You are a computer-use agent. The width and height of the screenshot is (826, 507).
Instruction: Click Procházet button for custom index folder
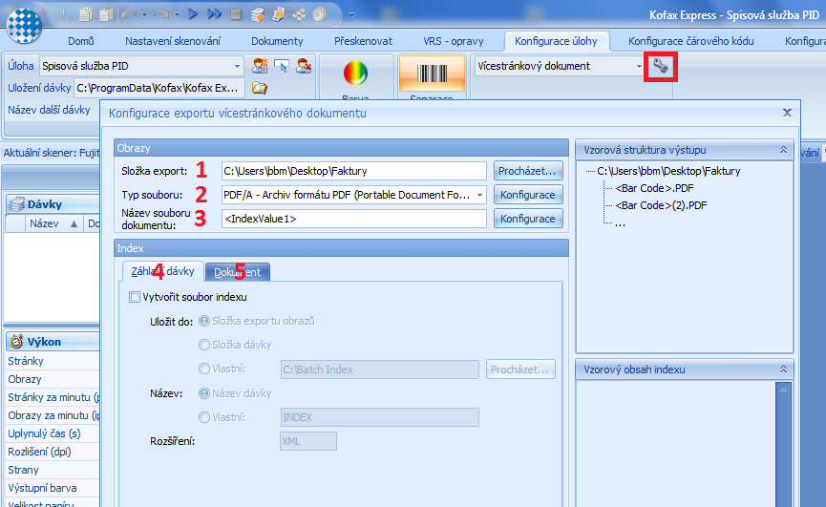(520, 370)
